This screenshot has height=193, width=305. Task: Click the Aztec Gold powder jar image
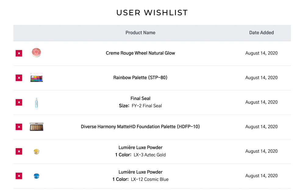(37, 151)
